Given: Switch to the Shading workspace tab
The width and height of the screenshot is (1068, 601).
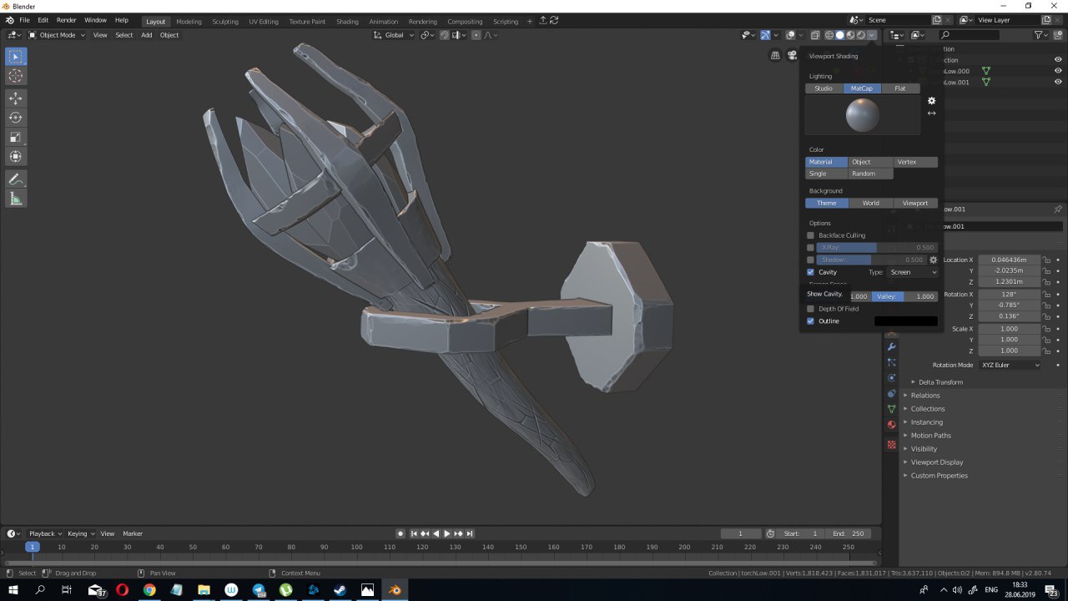Looking at the screenshot, I should point(347,21).
